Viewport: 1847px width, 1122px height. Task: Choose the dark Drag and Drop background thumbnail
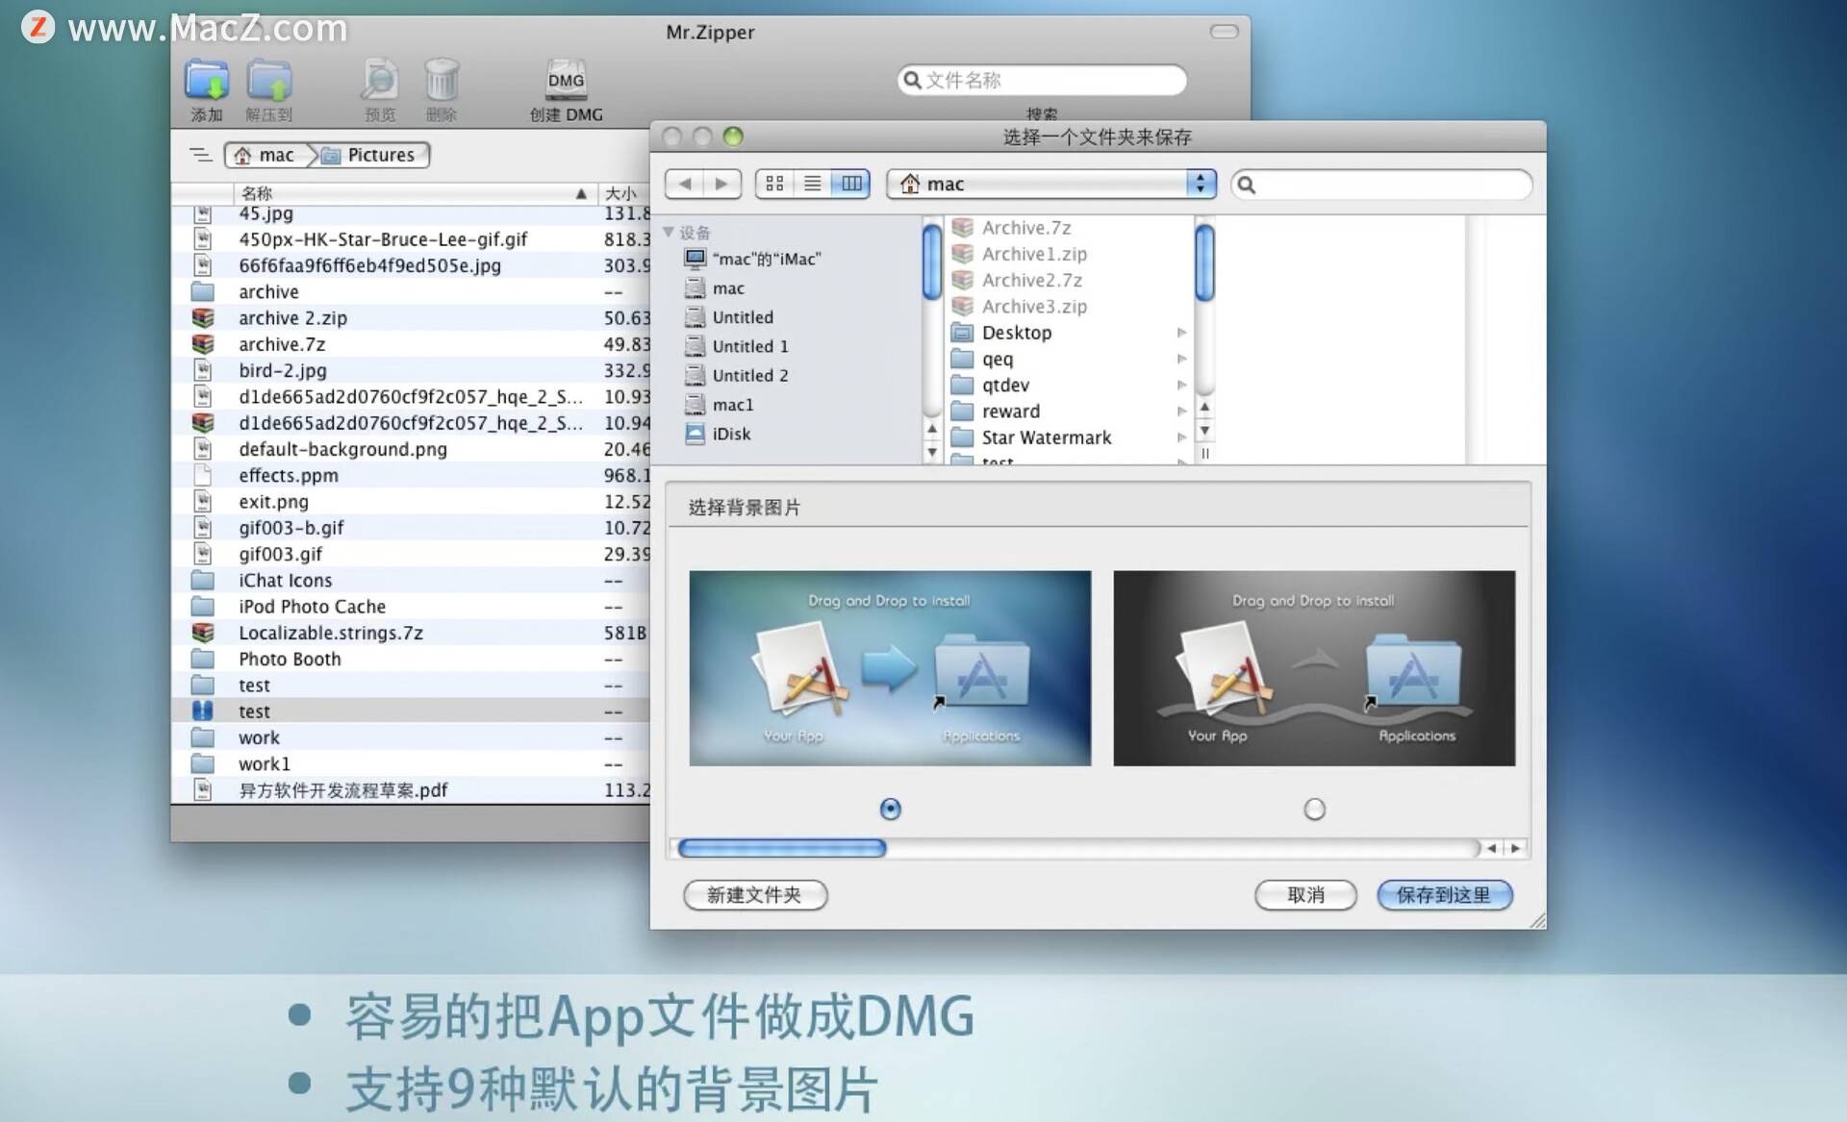1314,668
